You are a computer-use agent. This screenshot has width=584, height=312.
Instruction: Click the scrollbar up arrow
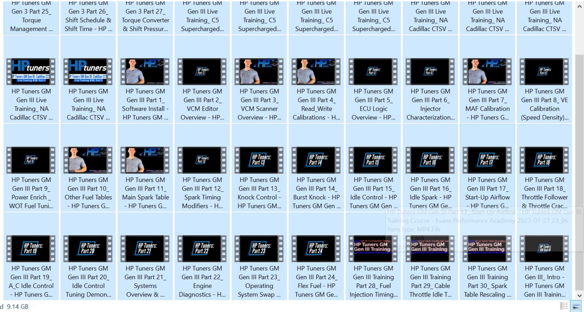580,7
